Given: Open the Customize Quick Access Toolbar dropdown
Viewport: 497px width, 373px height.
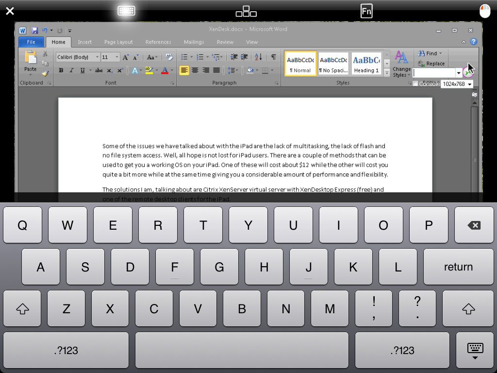Looking at the screenshot, I should pos(69,31).
